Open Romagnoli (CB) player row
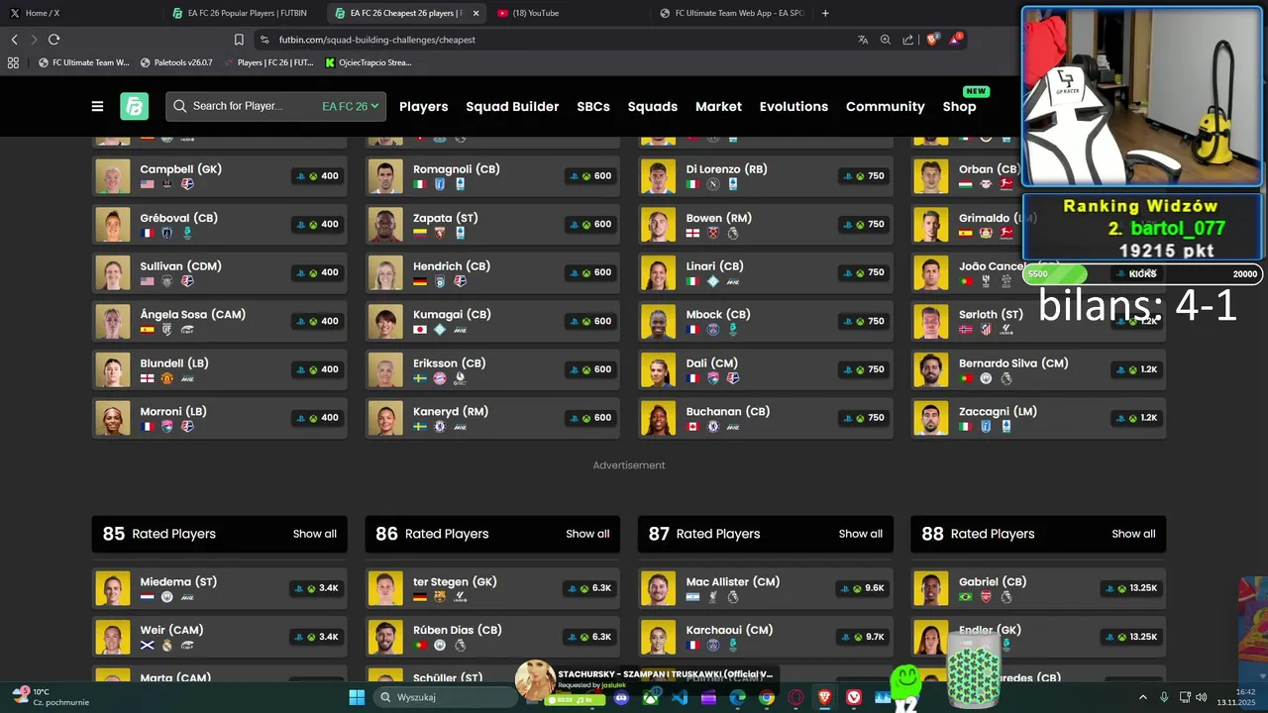The width and height of the screenshot is (1268, 713). click(x=492, y=176)
